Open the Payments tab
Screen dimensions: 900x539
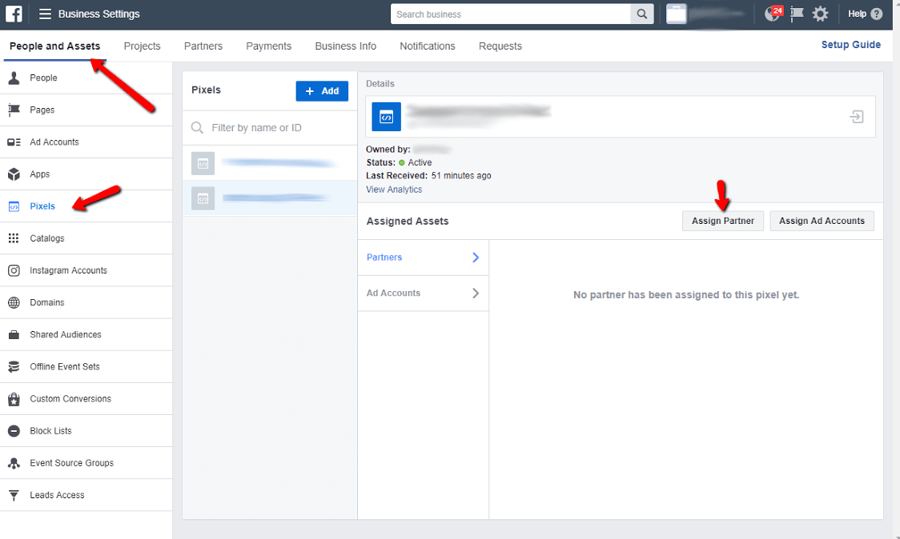tap(268, 46)
